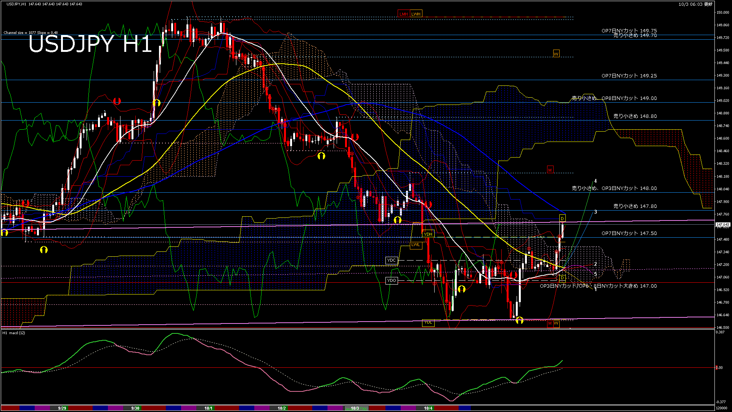Click the current price tag 147.643
Screen dimensions: 732x412
click(722, 225)
